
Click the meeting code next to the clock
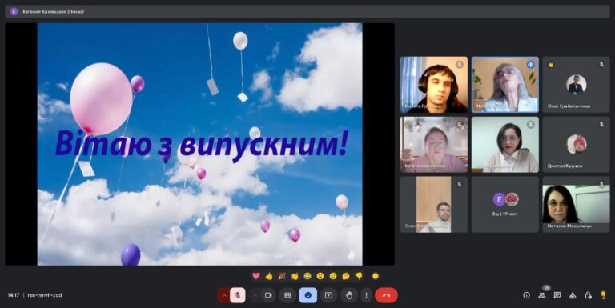[45, 295]
